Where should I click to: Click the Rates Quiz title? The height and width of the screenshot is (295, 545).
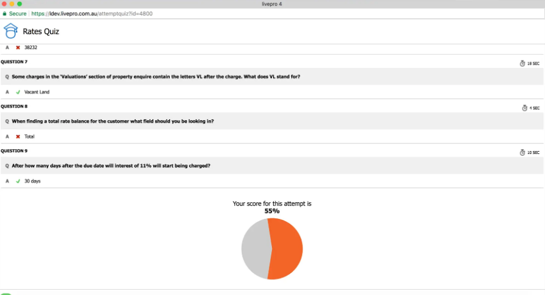pos(41,31)
